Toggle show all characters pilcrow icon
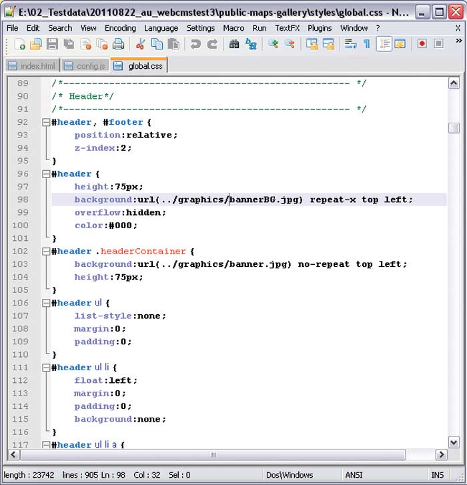 point(367,44)
